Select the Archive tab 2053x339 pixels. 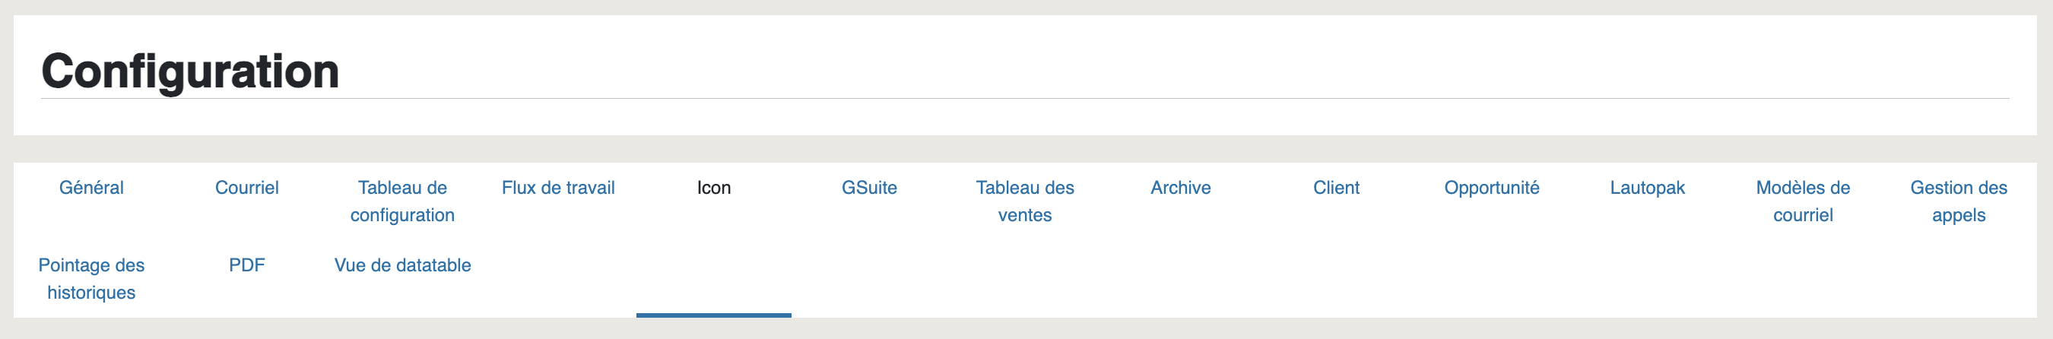[x=1180, y=188]
